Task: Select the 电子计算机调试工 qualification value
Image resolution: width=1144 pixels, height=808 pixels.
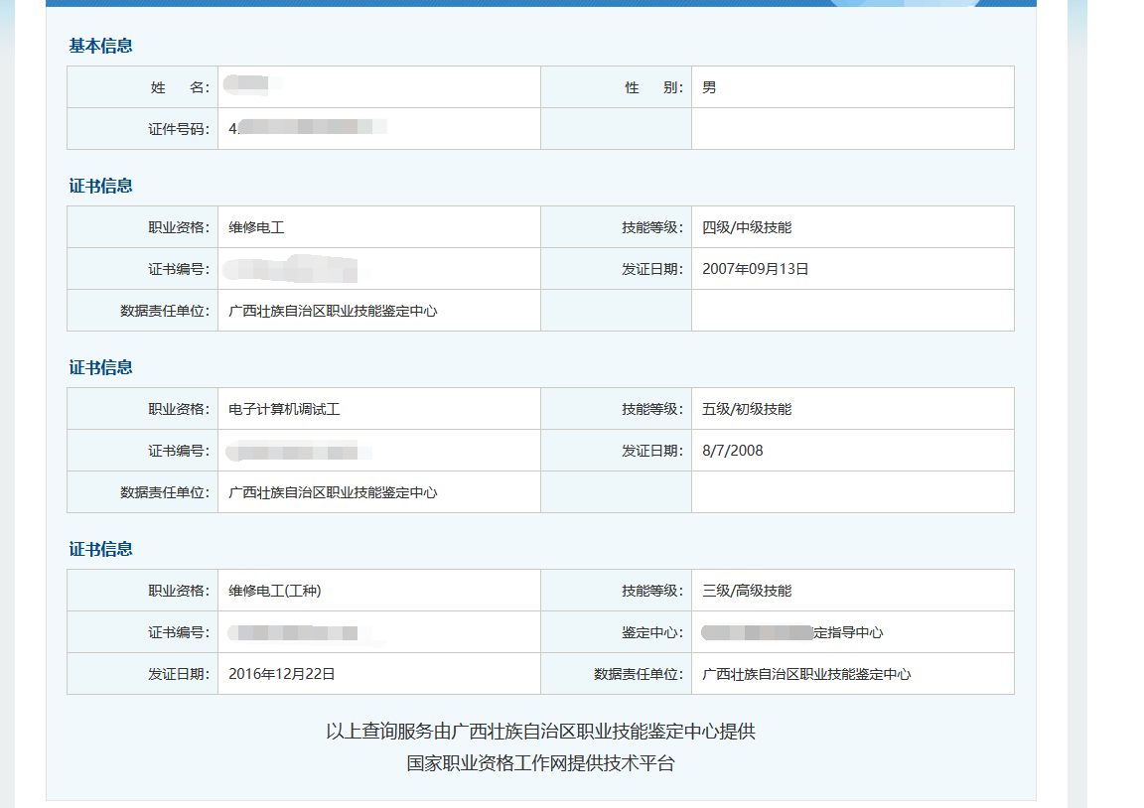Action: [x=284, y=409]
